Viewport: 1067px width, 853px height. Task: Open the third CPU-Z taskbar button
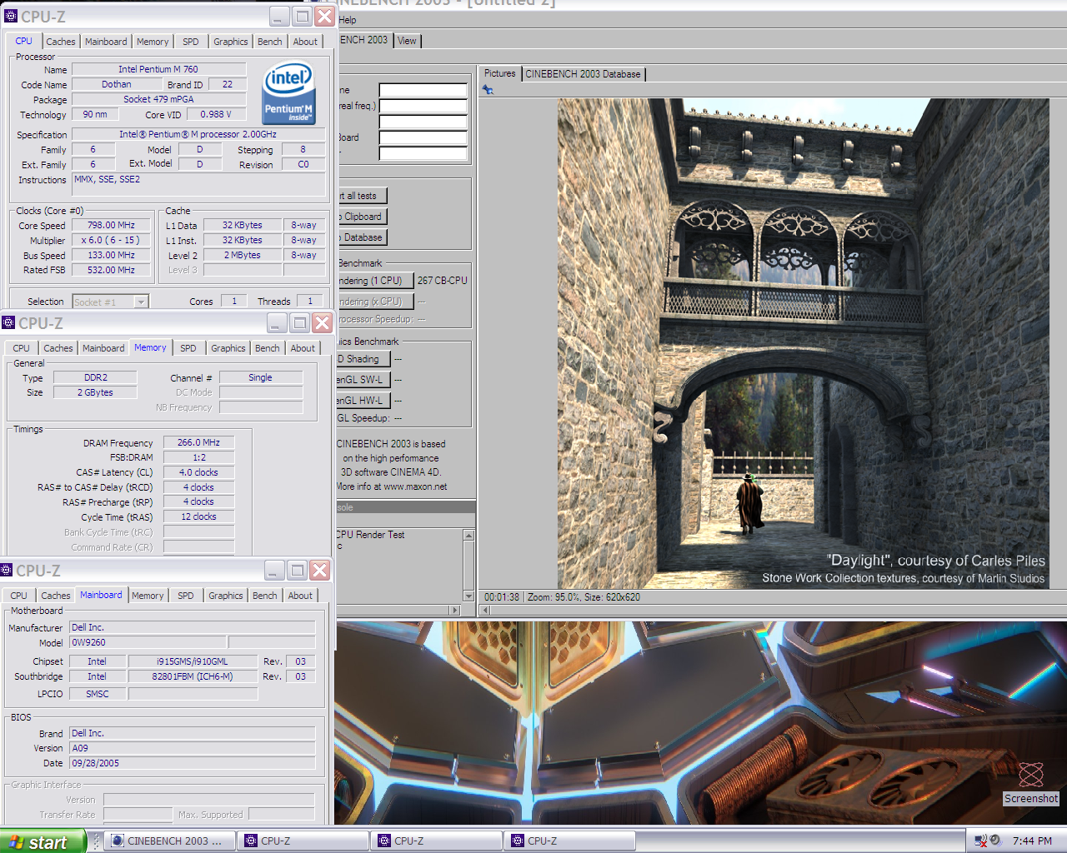(570, 841)
